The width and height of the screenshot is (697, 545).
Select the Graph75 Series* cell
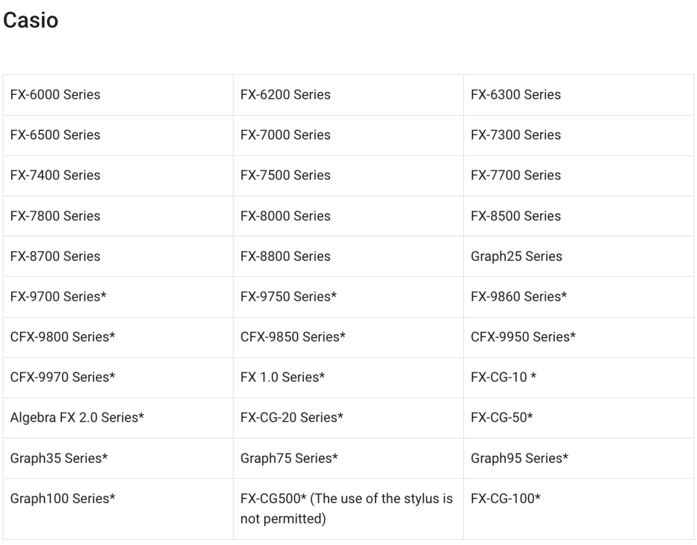289,458
